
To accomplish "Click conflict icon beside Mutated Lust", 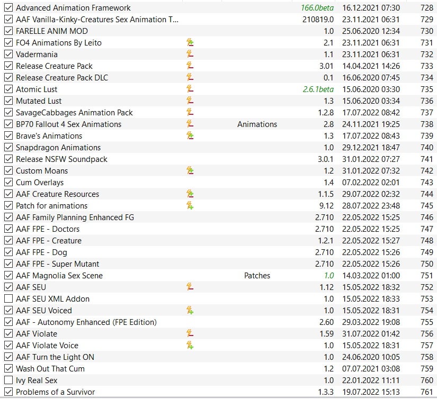I will click(190, 101).
